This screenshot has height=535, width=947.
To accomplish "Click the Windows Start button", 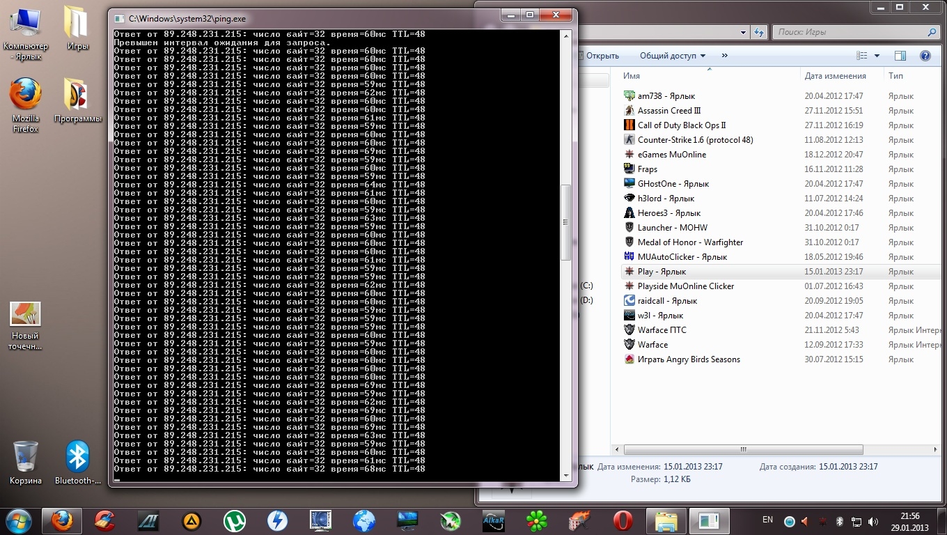I will point(17,520).
